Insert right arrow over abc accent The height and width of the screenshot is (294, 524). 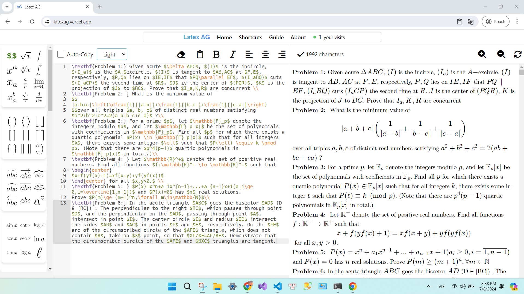click(x=26, y=173)
